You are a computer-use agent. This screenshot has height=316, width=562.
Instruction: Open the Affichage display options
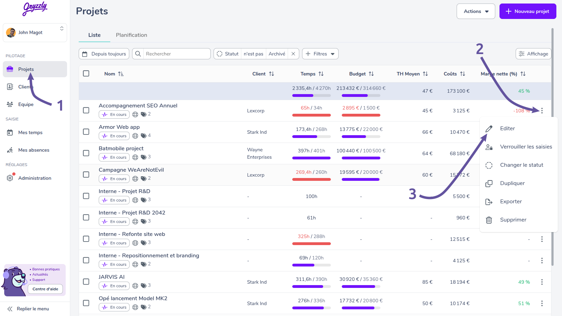[x=534, y=54]
